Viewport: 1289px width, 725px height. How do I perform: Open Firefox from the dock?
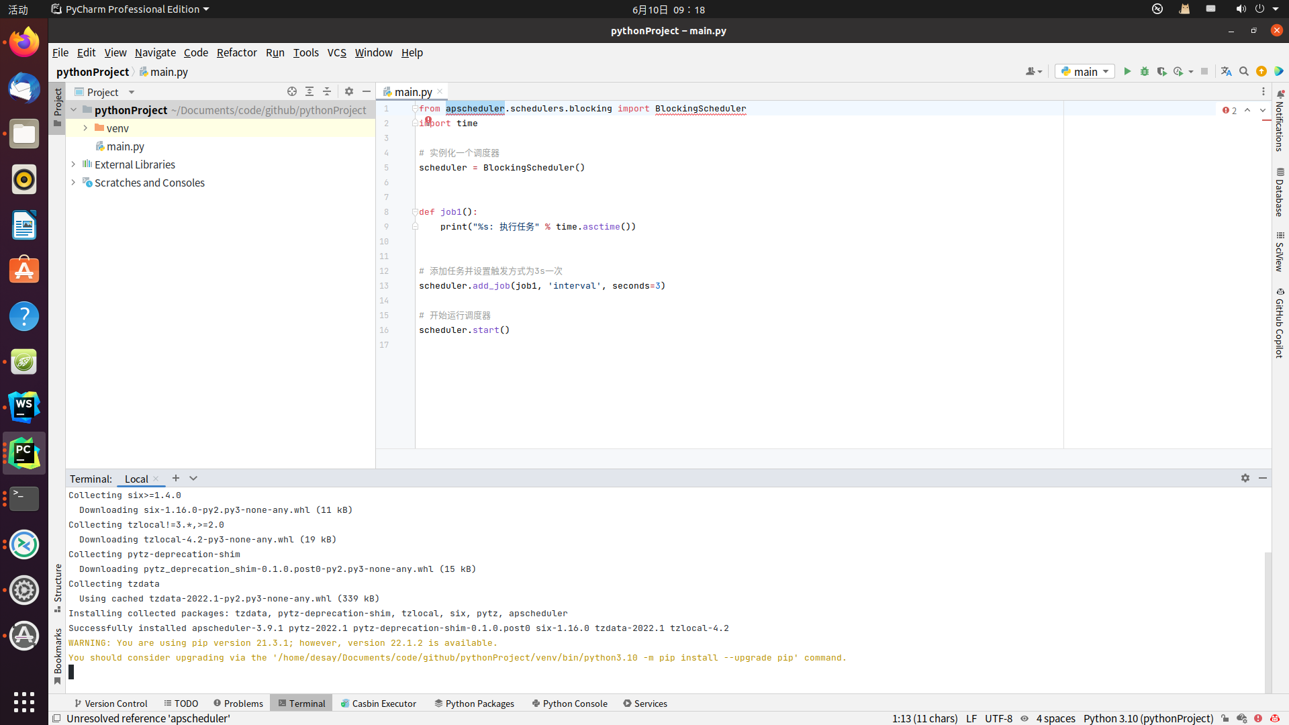point(24,43)
